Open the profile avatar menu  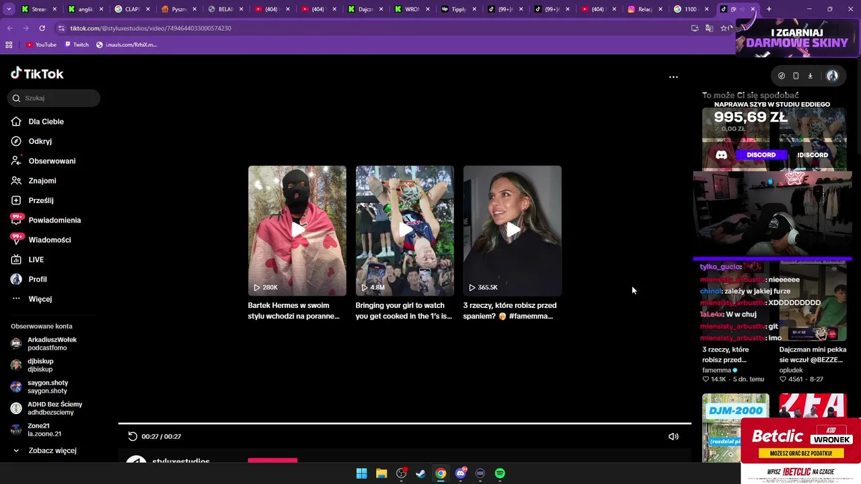point(832,76)
